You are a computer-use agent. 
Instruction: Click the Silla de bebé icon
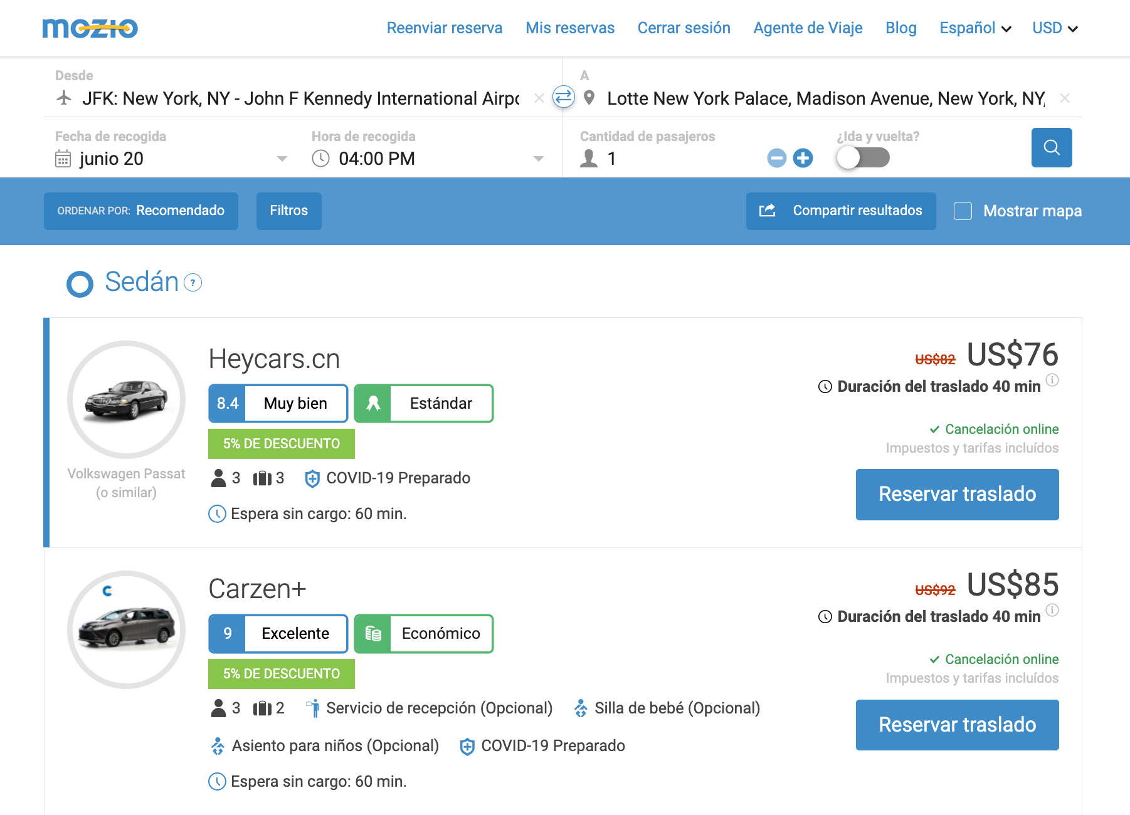pyautogui.click(x=581, y=708)
